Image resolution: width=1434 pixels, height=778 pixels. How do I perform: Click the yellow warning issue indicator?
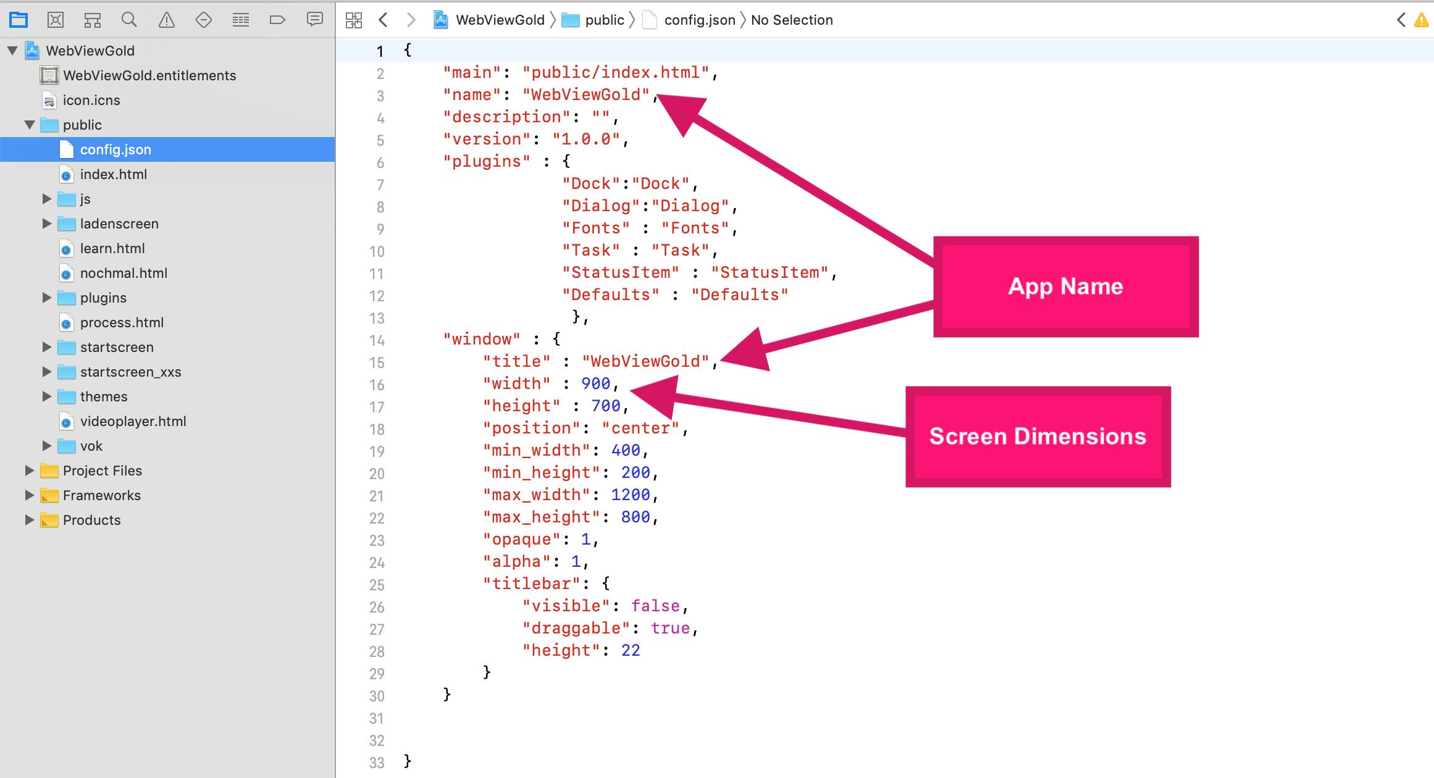[1422, 20]
